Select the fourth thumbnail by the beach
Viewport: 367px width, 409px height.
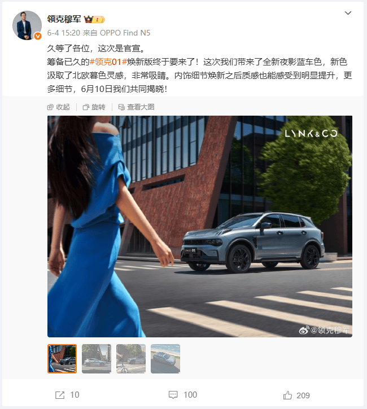(x=165, y=359)
